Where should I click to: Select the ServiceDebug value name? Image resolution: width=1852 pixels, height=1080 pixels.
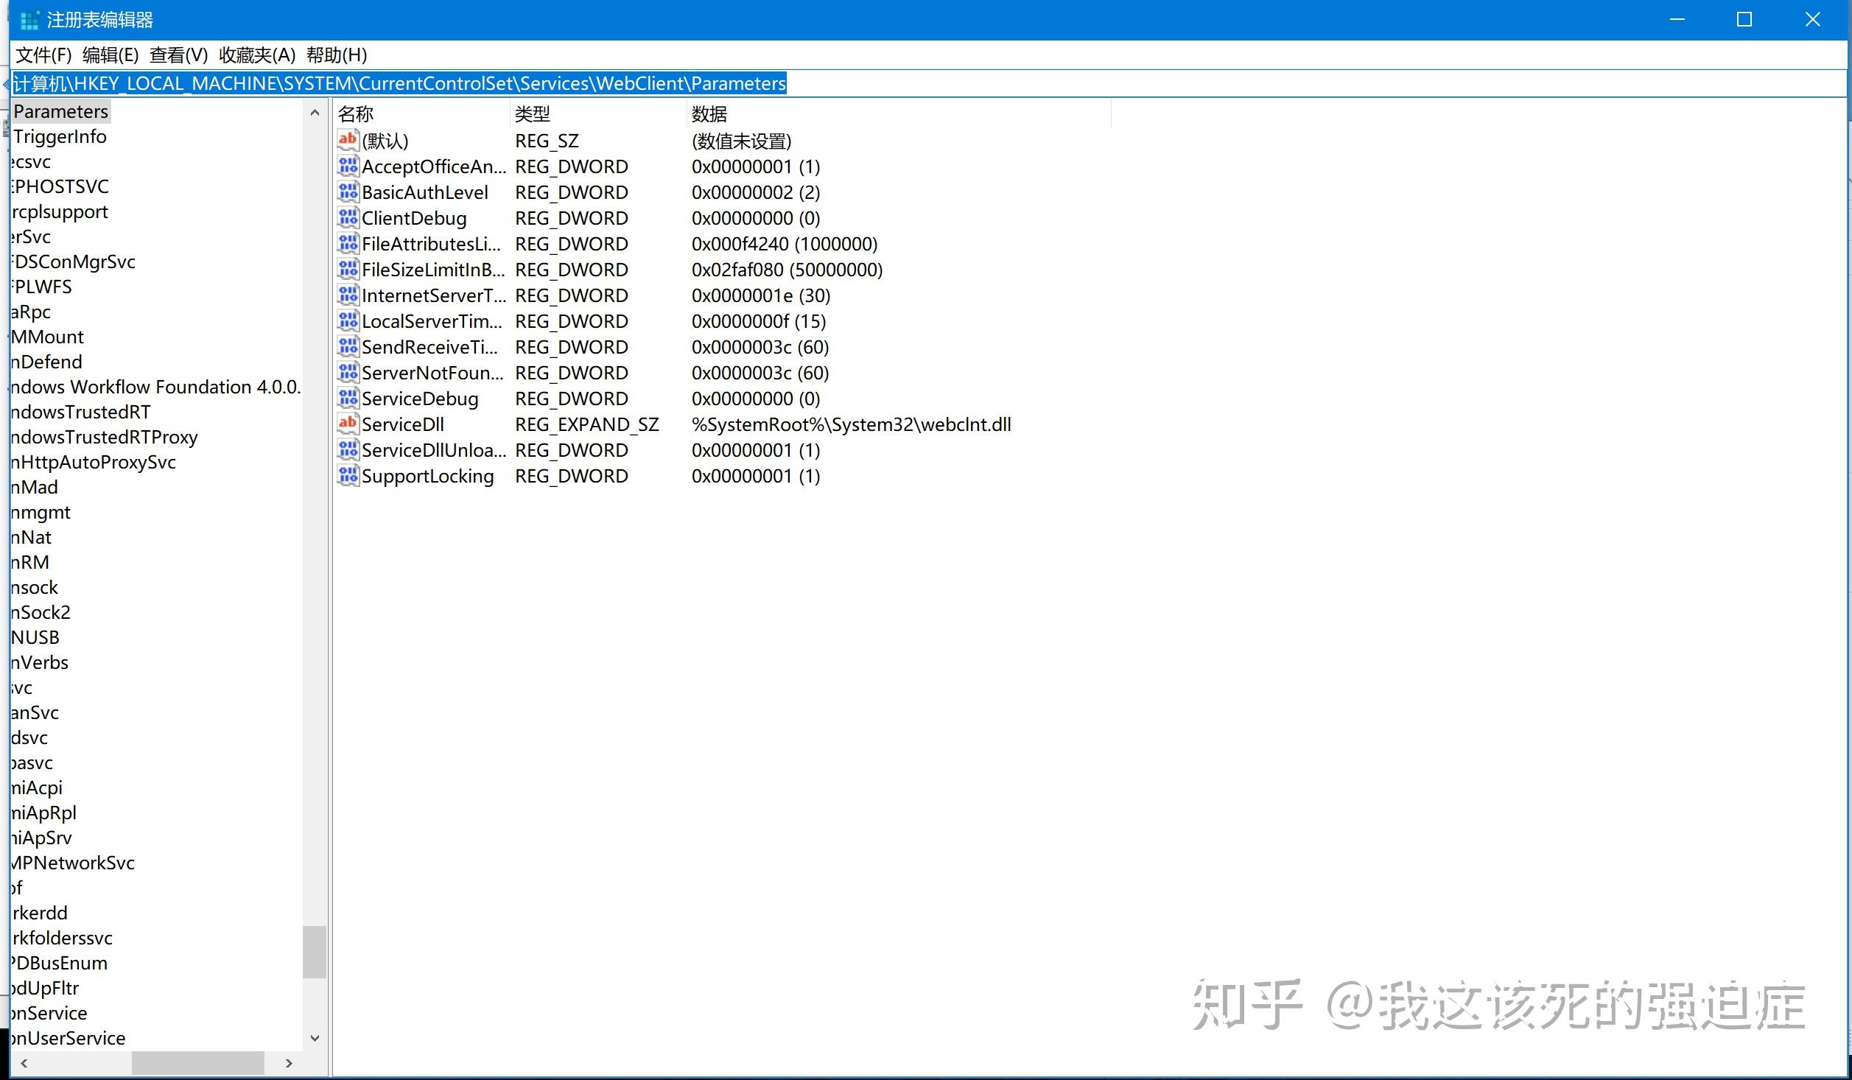tap(420, 399)
